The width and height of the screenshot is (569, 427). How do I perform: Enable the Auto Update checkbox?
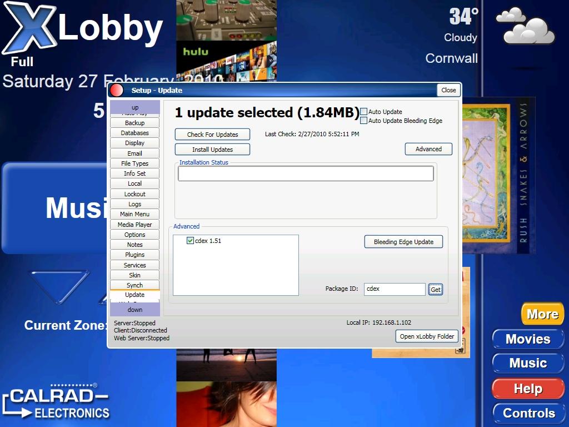click(x=363, y=111)
